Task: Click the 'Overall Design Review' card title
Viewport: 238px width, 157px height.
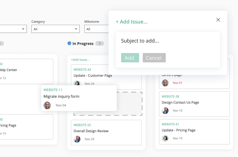Action: click(x=91, y=131)
